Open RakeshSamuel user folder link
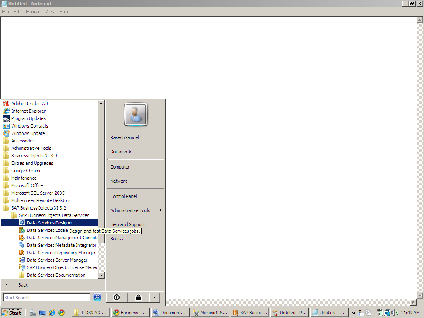The height and width of the screenshot is (318, 424). 124,137
